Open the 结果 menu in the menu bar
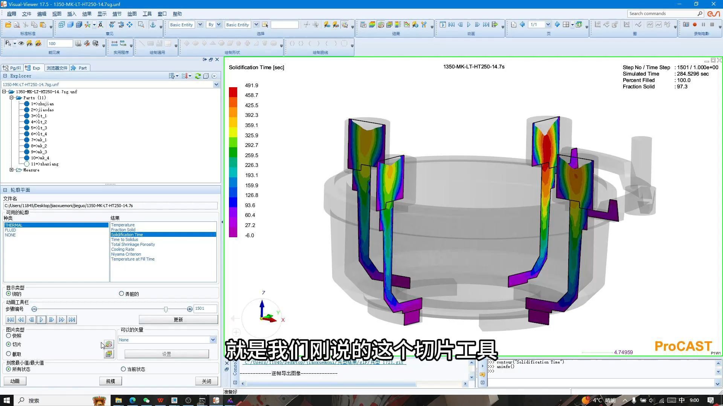This screenshot has width=723, height=406. click(87, 14)
